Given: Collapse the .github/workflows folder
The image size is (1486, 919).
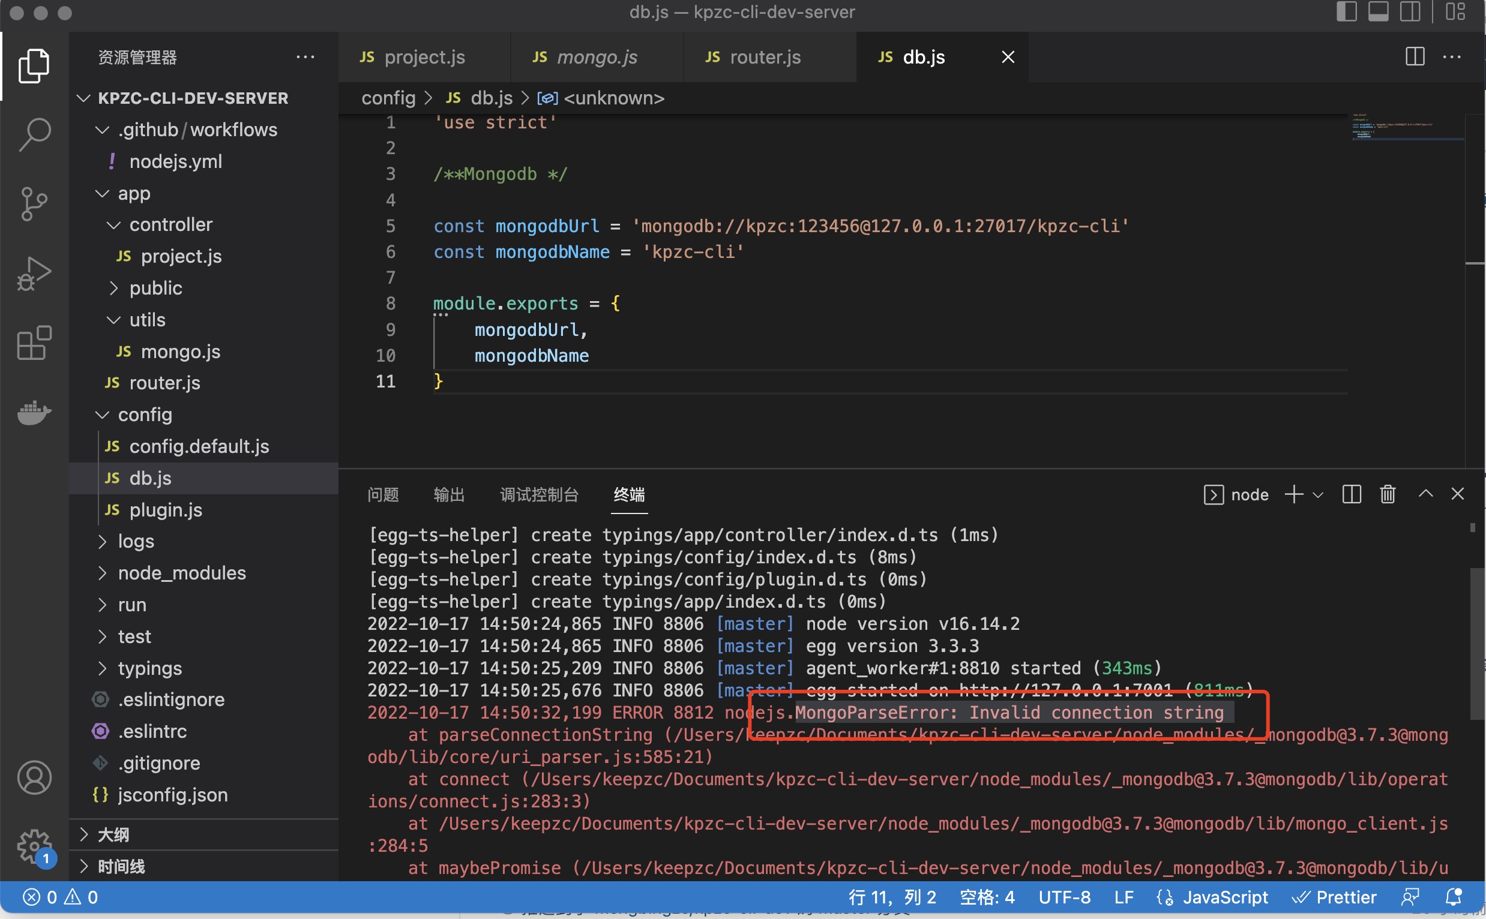Looking at the screenshot, I should [x=203, y=130].
